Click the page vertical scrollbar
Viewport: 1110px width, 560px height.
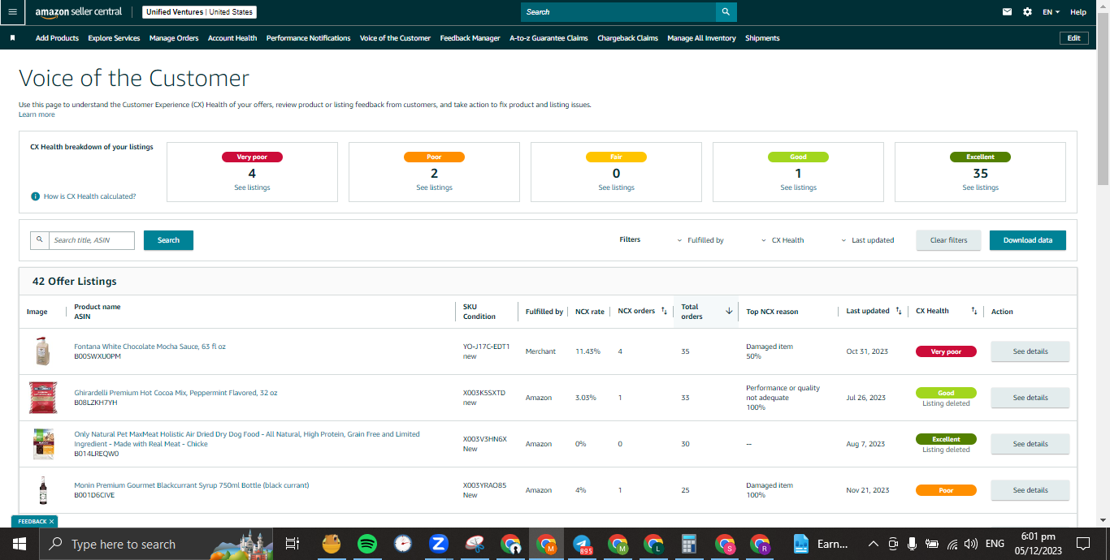(1103, 97)
